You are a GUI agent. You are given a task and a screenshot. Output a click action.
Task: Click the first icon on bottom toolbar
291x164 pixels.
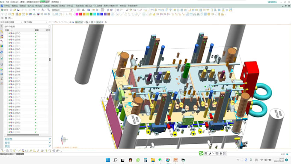pos(2,151)
